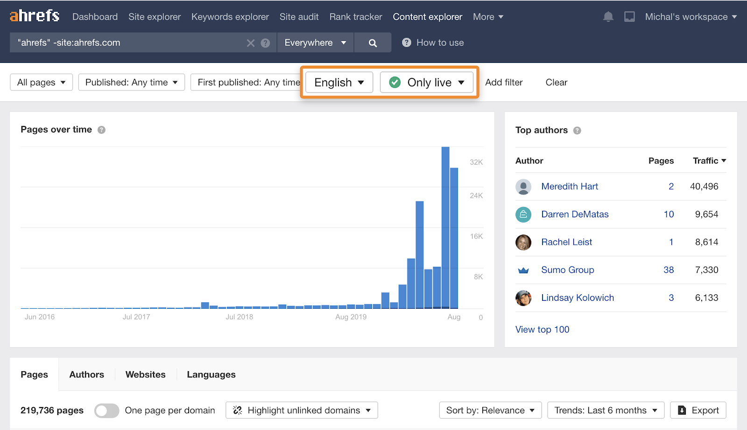
Task: Clear the search query with the X icon
Action: coord(250,42)
